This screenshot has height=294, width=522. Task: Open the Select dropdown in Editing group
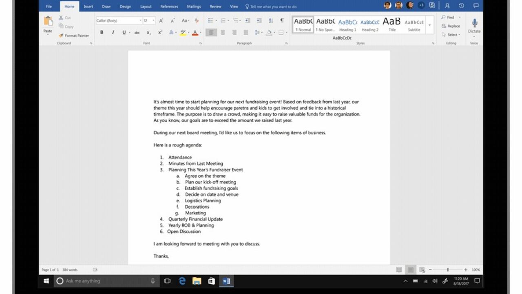pyautogui.click(x=452, y=35)
